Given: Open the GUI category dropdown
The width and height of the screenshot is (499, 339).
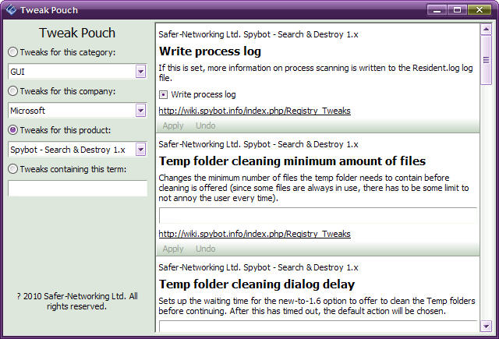Looking at the screenshot, I should point(140,72).
